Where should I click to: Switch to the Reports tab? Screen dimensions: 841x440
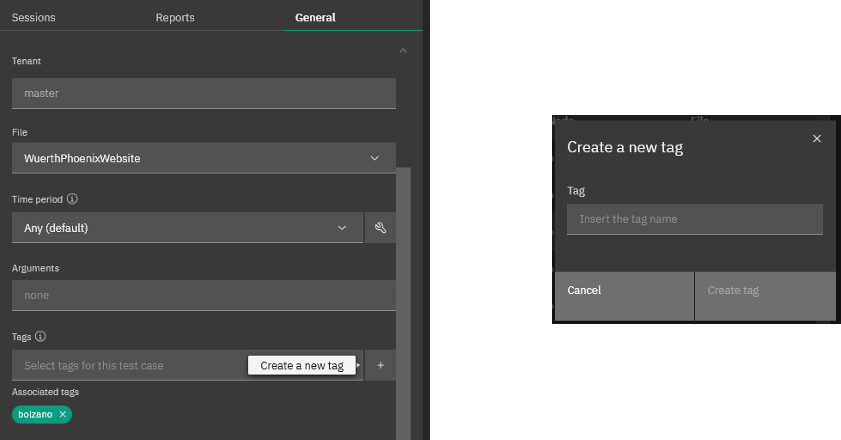click(175, 18)
